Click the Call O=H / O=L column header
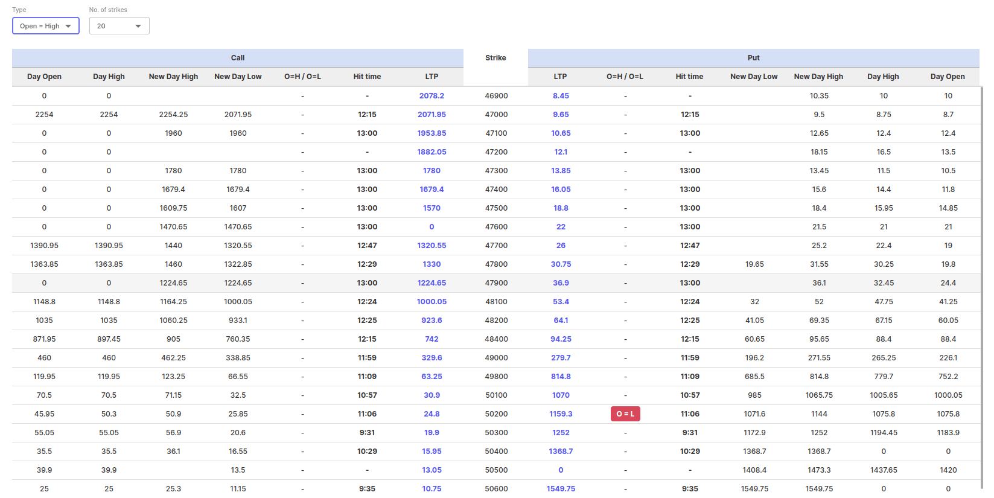 tap(302, 77)
